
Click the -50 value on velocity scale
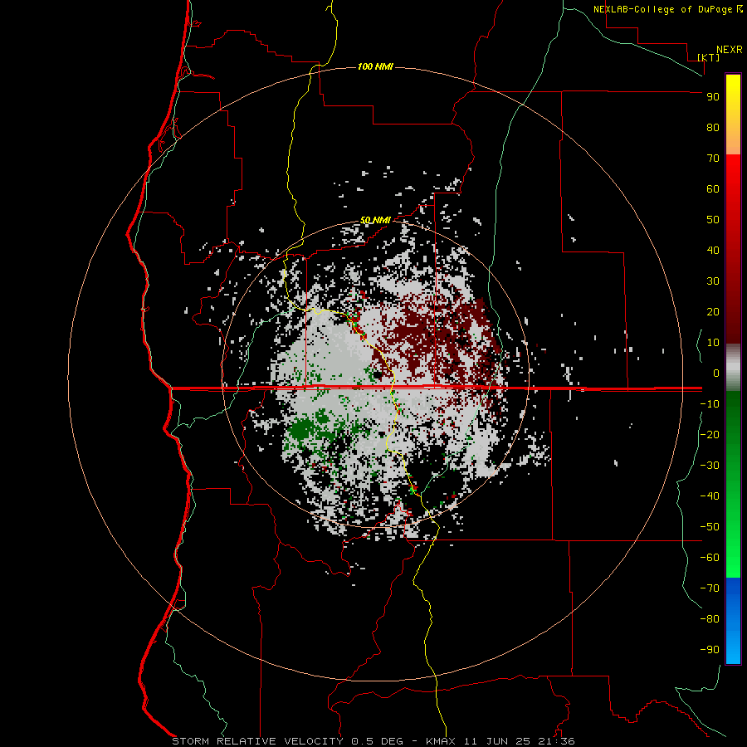710,527
